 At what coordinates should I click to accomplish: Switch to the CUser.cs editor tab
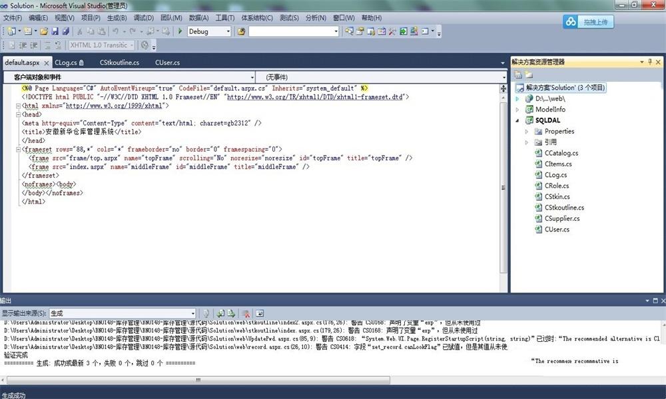click(167, 63)
